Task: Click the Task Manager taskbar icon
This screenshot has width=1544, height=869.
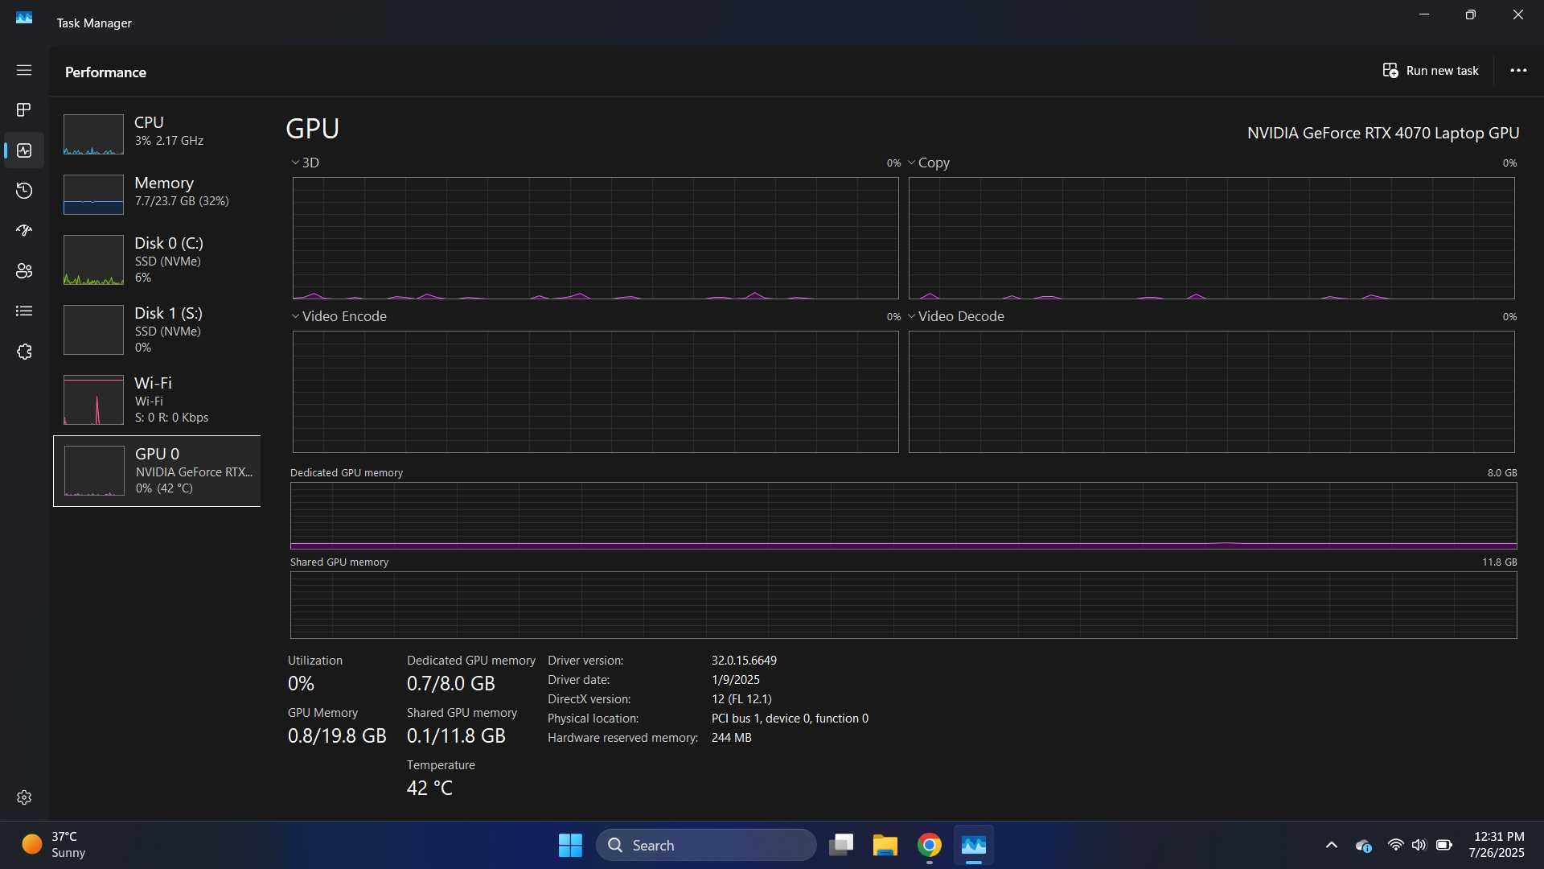Action: [974, 845]
